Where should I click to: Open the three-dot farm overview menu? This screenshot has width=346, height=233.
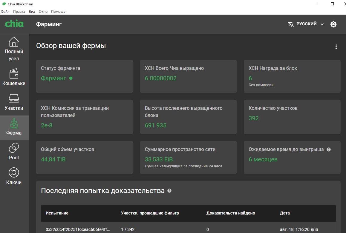pyautogui.click(x=336, y=47)
